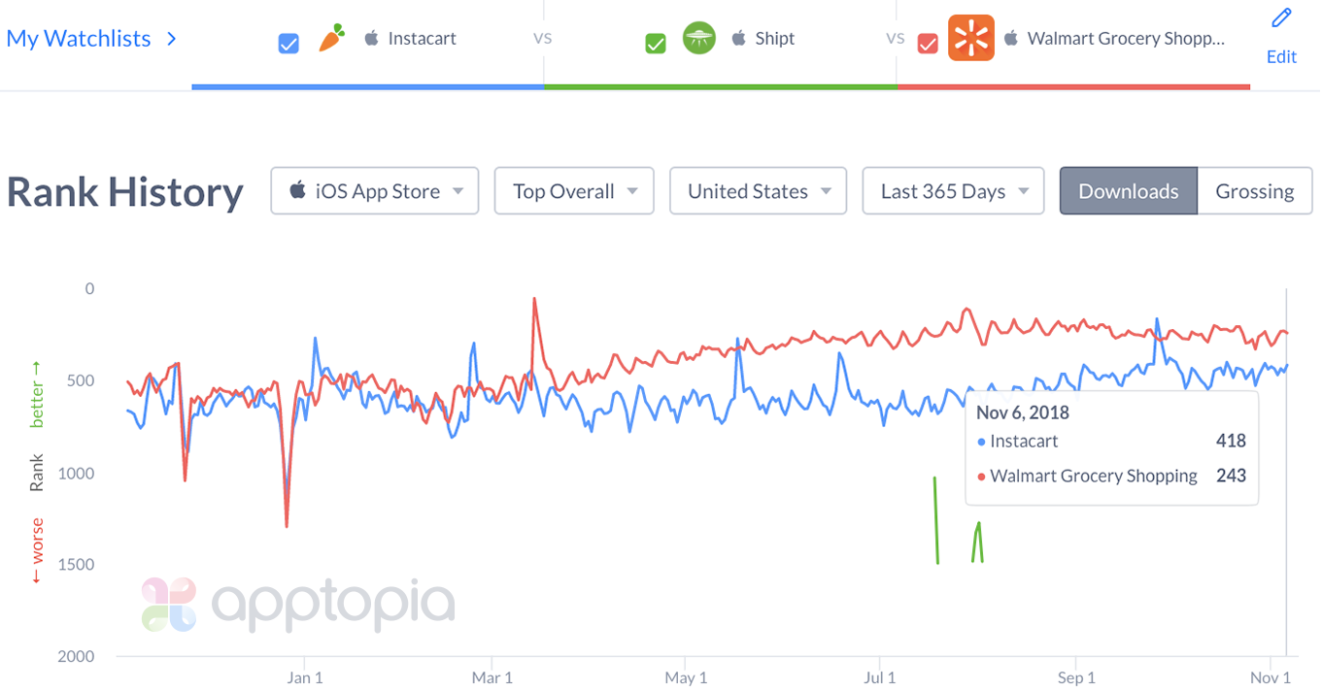Open the Top Overall category dropdown
Image resolution: width=1322 pixels, height=691 pixels.
pos(574,191)
